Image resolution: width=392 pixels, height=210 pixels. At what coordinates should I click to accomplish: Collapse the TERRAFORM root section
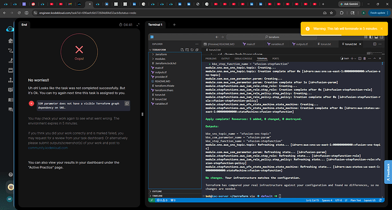pyautogui.click(x=159, y=50)
